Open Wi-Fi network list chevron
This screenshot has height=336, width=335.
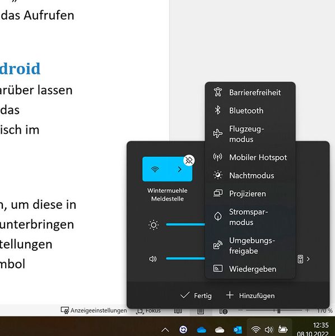click(180, 169)
